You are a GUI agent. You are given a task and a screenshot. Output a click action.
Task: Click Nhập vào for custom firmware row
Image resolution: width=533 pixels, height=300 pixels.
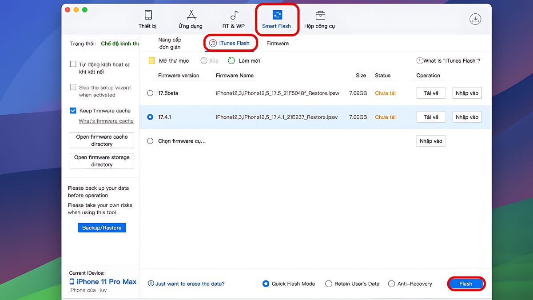coord(431,141)
